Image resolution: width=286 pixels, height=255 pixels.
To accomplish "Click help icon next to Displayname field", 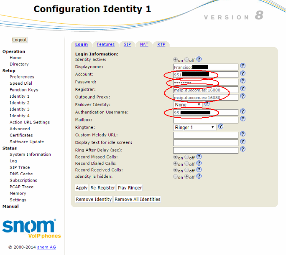I will (x=243, y=66).
